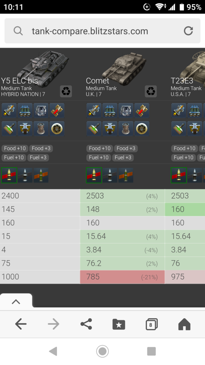Click the swap tank icon for Comet
Screen dimensions: 205x365
tap(151, 91)
